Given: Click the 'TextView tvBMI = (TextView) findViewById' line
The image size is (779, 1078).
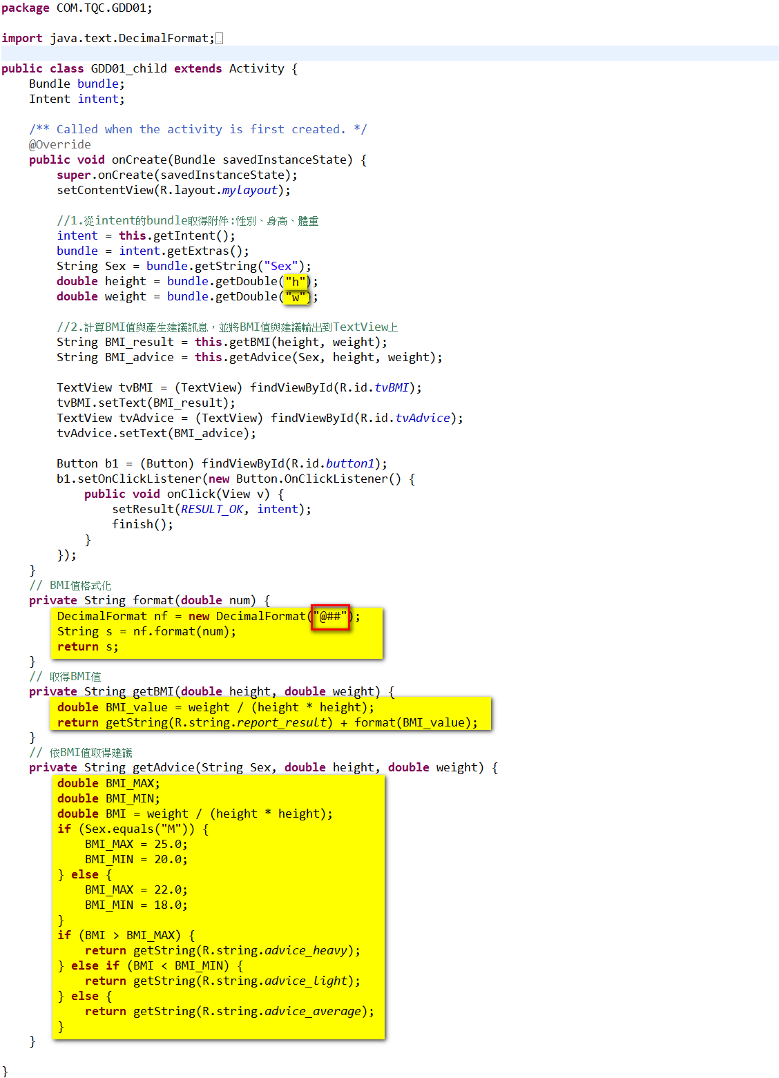Looking at the screenshot, I should pyautogui.click(x=240, y=388).
